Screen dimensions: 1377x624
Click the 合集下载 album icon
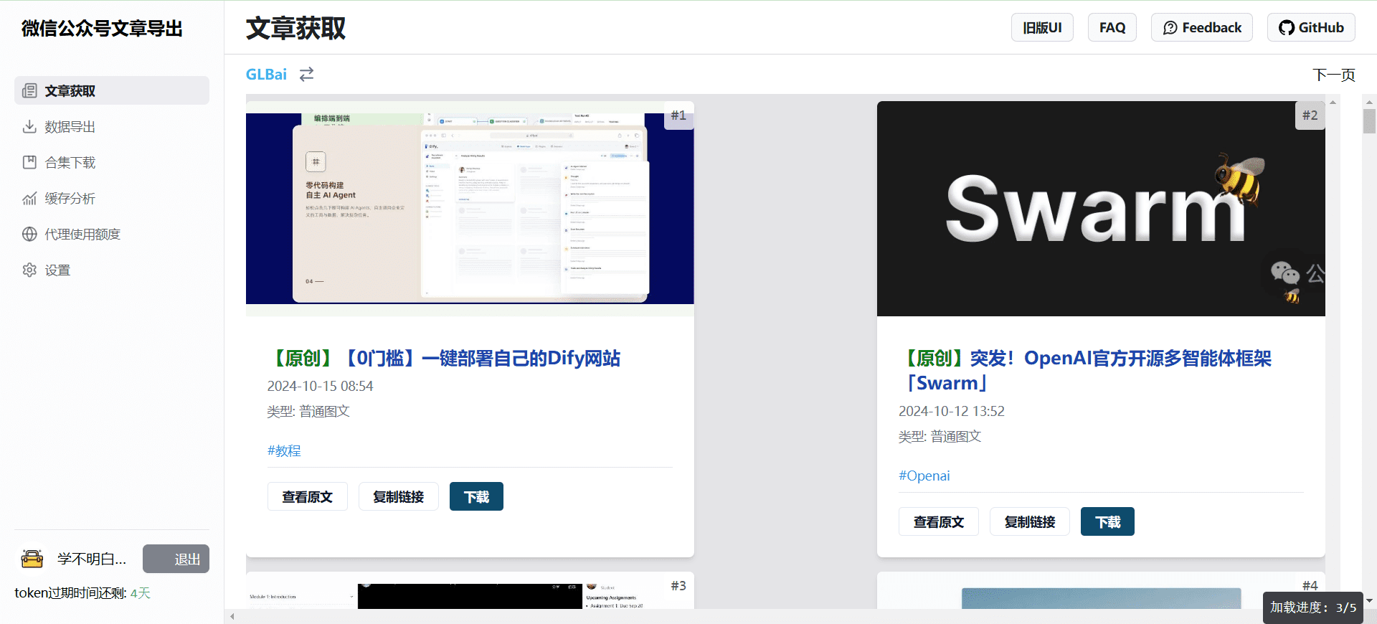click(29, 163)
